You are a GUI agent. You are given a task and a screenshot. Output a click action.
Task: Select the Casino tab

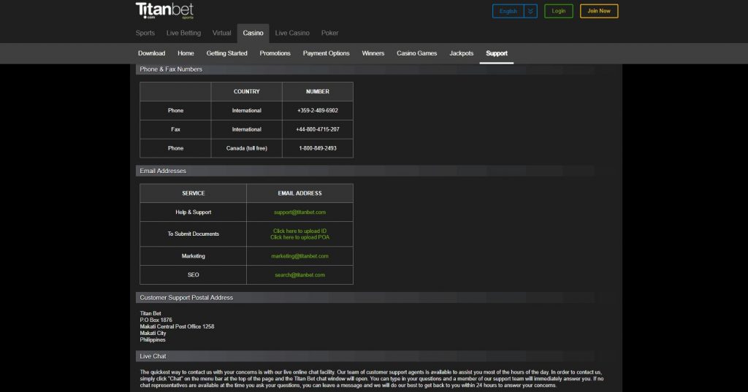253,34
